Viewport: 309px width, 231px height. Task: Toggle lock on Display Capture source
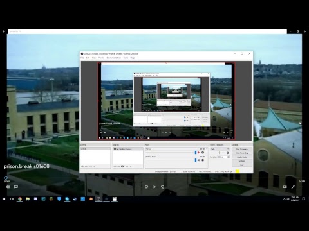tap(118, 149)
